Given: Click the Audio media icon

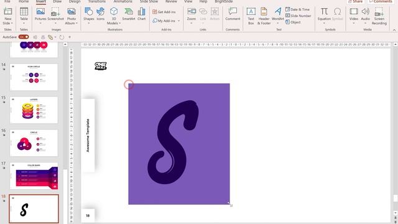Looking at the screenshot, I should click(365, 12).
